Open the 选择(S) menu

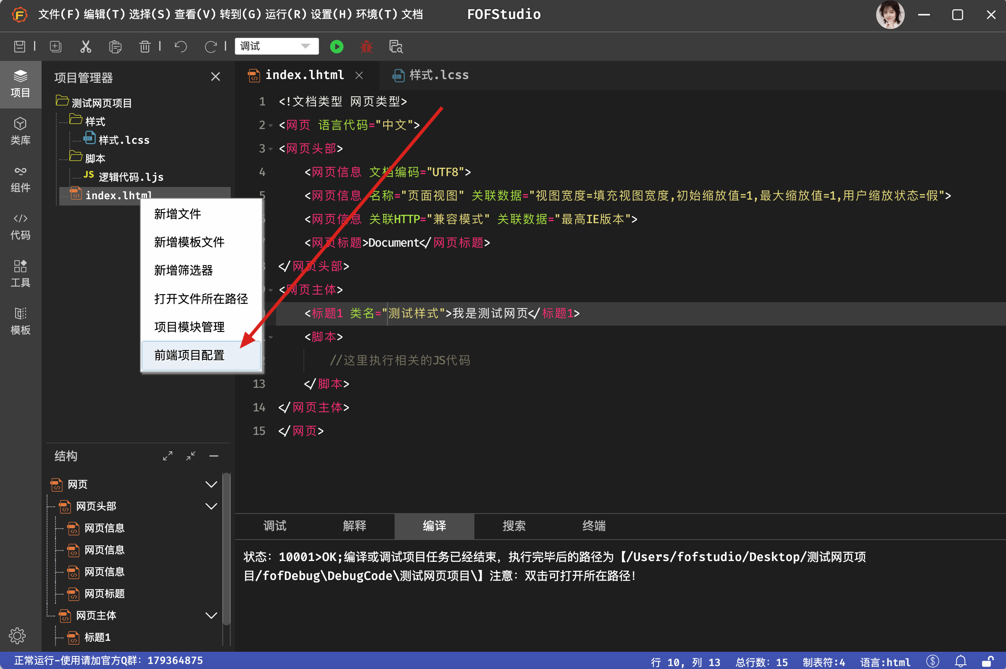[x=150, y=15]
